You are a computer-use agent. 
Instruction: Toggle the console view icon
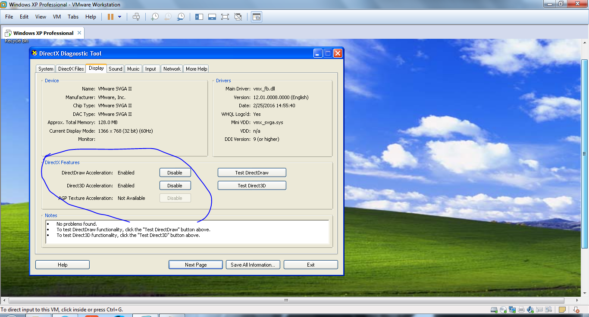pyautogui.click(x=257, y=17)
